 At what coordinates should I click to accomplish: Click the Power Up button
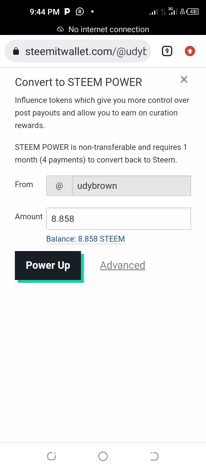click(x=48, y=266)
